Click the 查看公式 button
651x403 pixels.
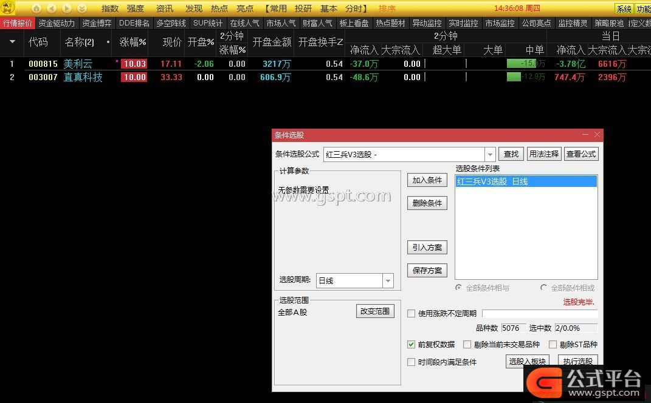[x=581, y=154]
